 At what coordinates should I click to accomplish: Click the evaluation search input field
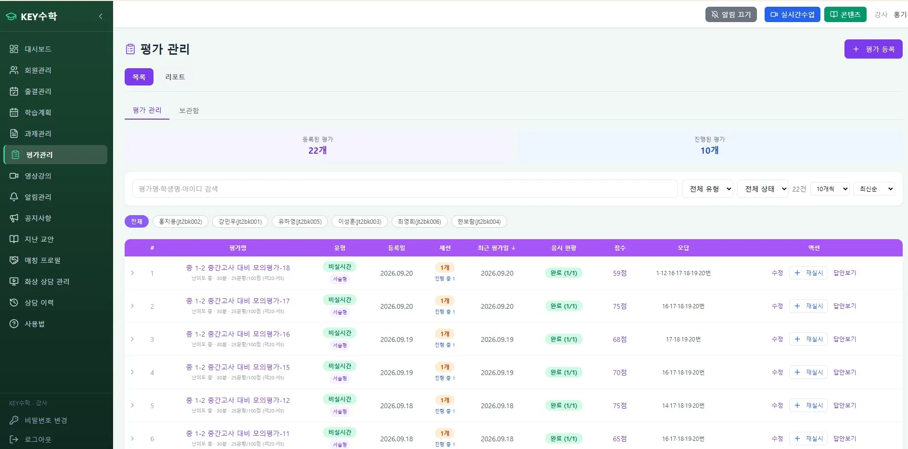405,189
